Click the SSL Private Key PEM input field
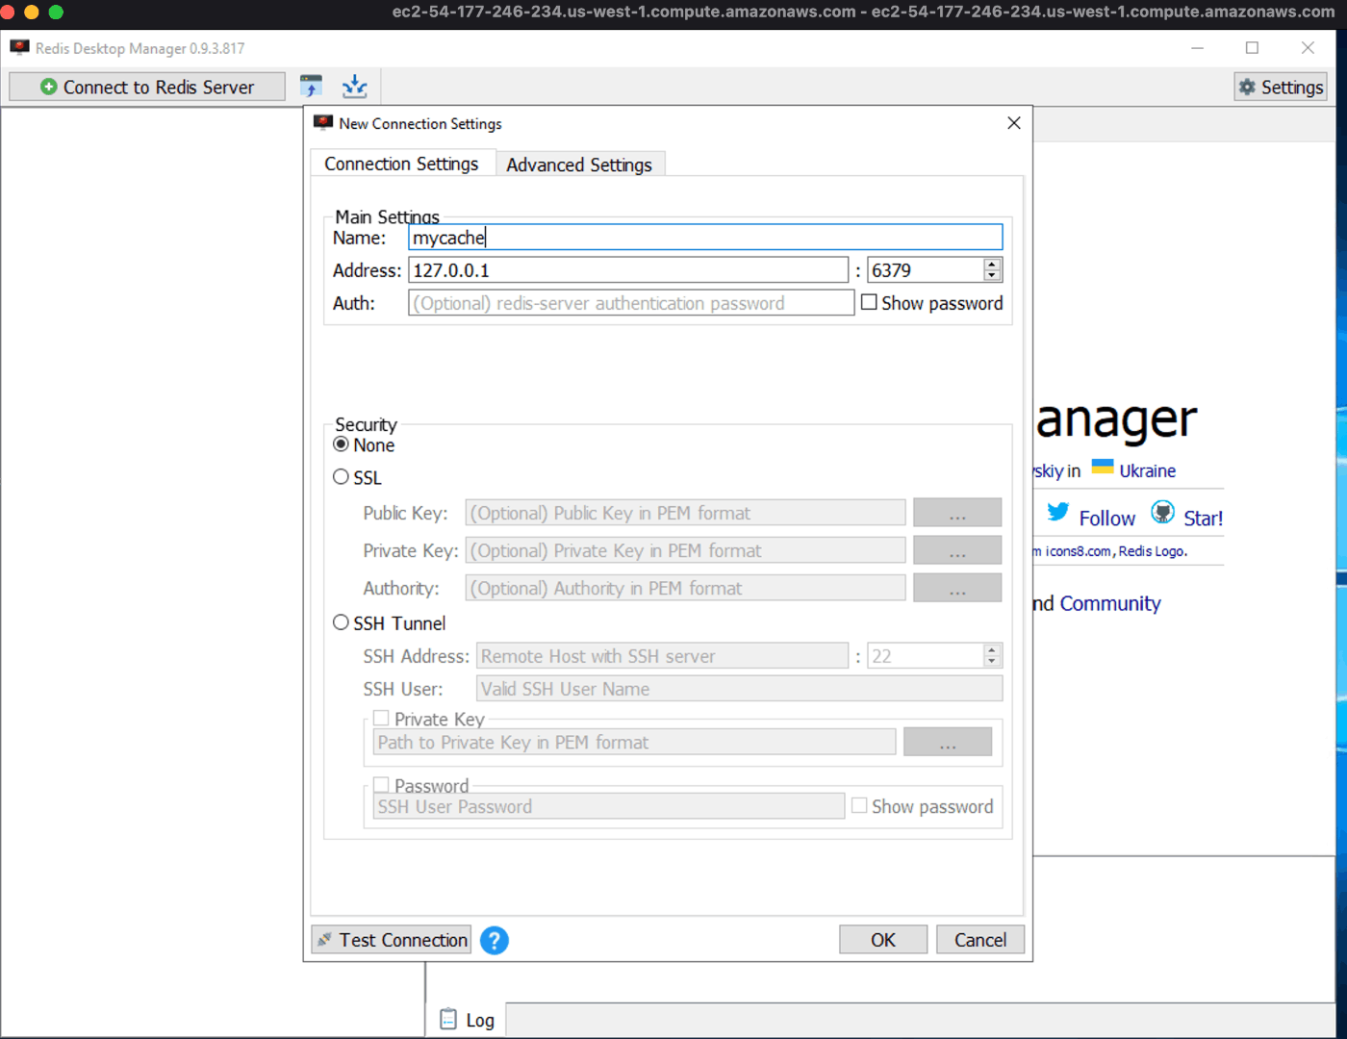This screenshot has height=1039, width=1347. point(685,550)
